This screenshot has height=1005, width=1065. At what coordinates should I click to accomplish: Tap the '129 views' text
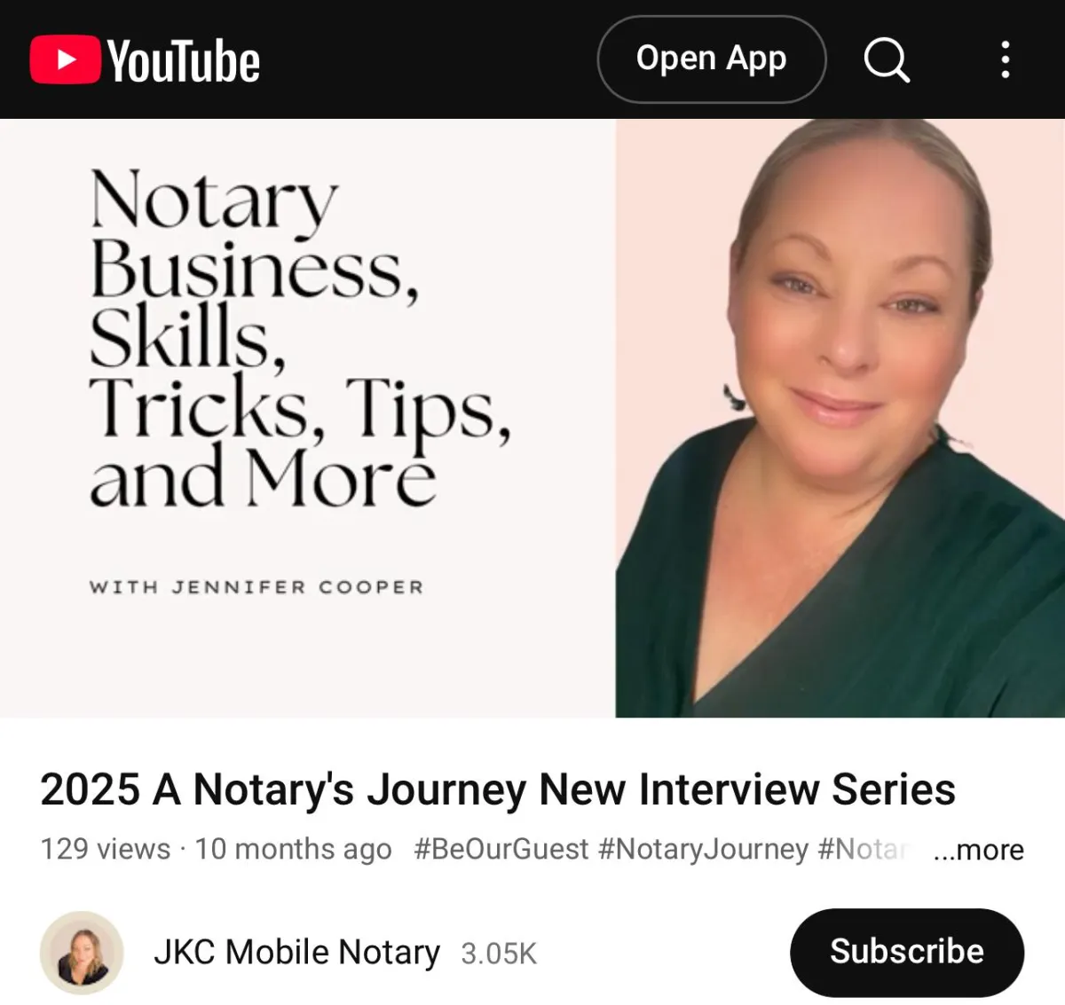(x=106, y=849)
